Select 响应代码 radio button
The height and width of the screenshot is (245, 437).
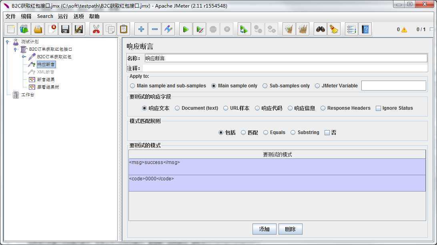pyautogui.click(x=257, y=108)
